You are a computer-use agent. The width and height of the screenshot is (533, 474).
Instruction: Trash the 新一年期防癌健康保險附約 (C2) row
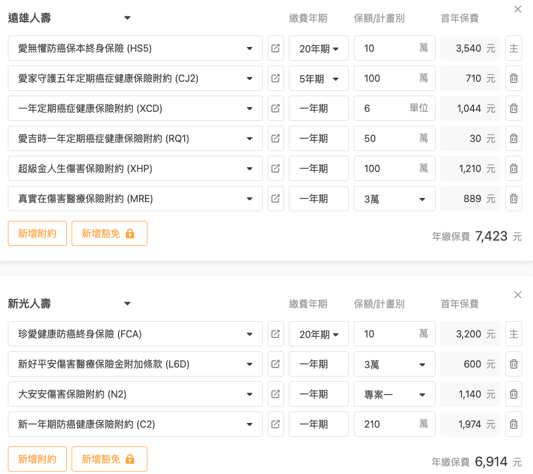tap(514, 424)
